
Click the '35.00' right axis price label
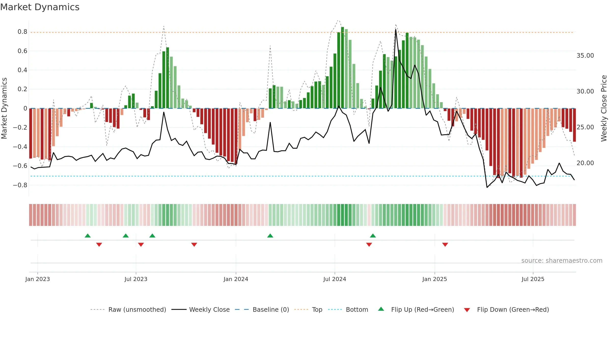585,56
